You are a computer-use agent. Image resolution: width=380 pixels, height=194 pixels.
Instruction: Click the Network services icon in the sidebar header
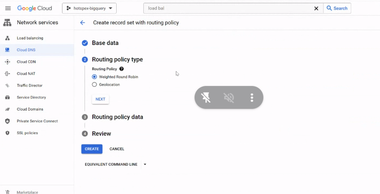click(x=7, y=22)
